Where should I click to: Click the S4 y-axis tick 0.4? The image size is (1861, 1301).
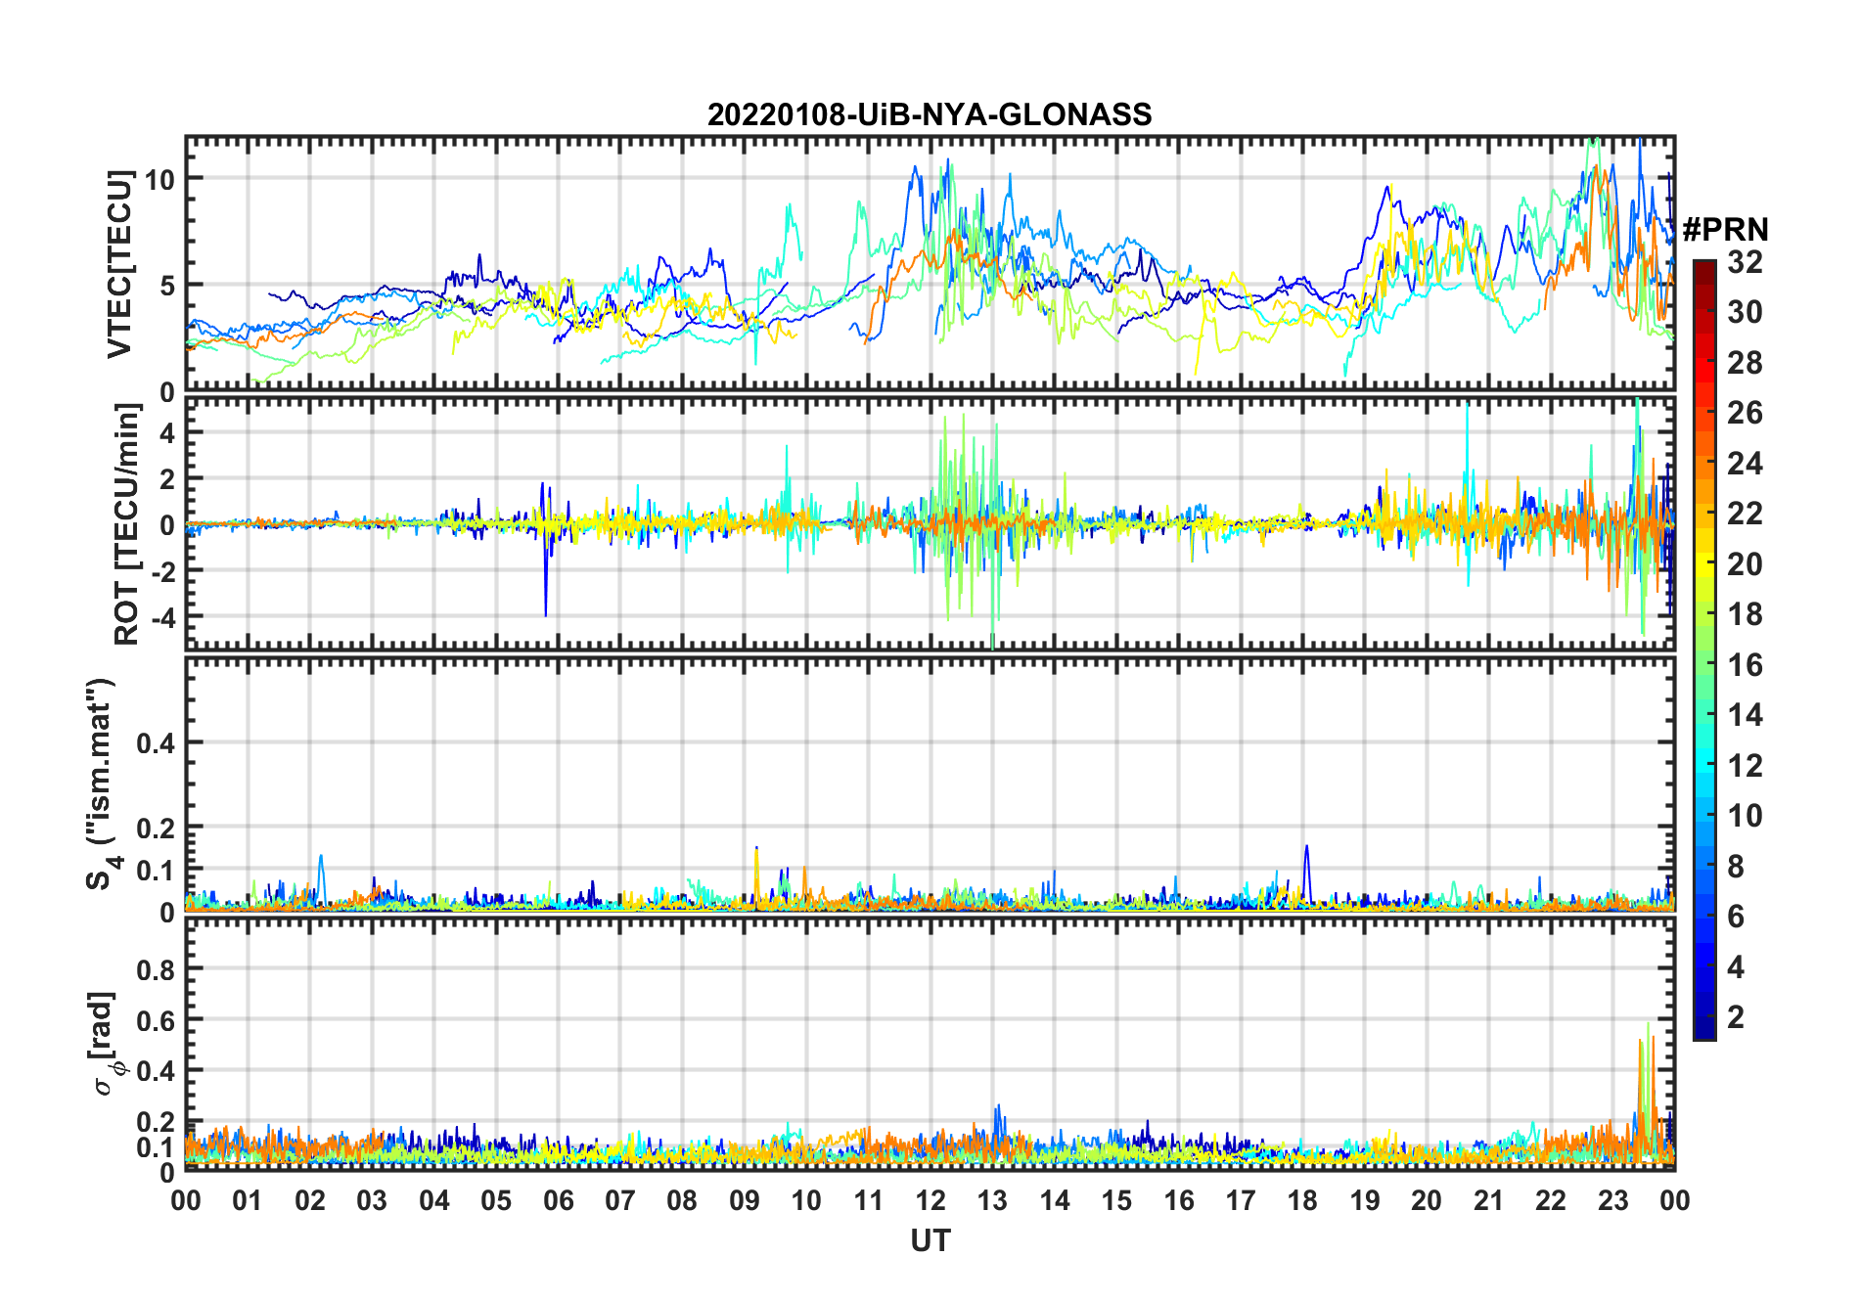(x=157, y=742)
